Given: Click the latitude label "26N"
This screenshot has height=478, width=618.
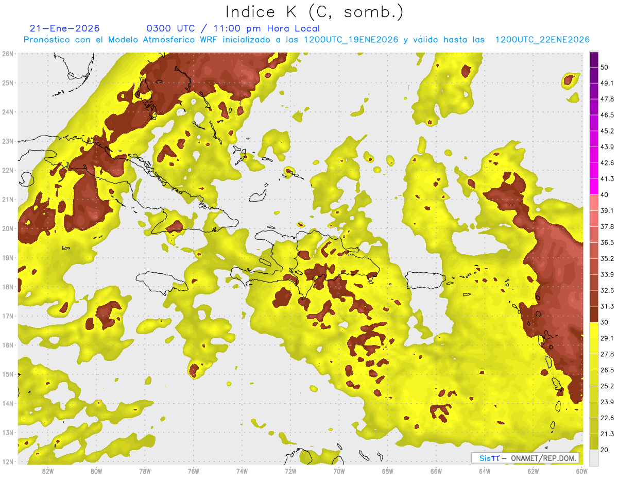Looking at the screenshot, I should (8, 54).
